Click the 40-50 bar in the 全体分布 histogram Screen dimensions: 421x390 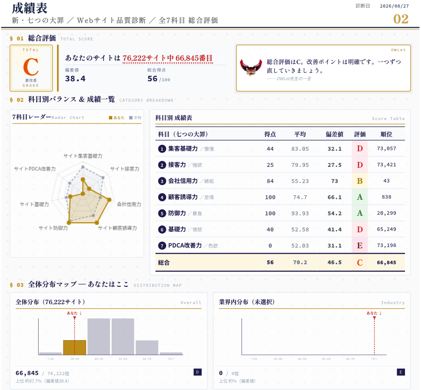point(99,337)
